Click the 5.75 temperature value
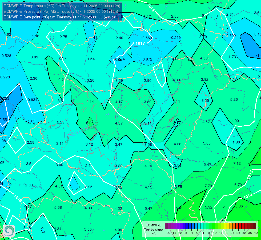261x240 pixels. (178, 187)
